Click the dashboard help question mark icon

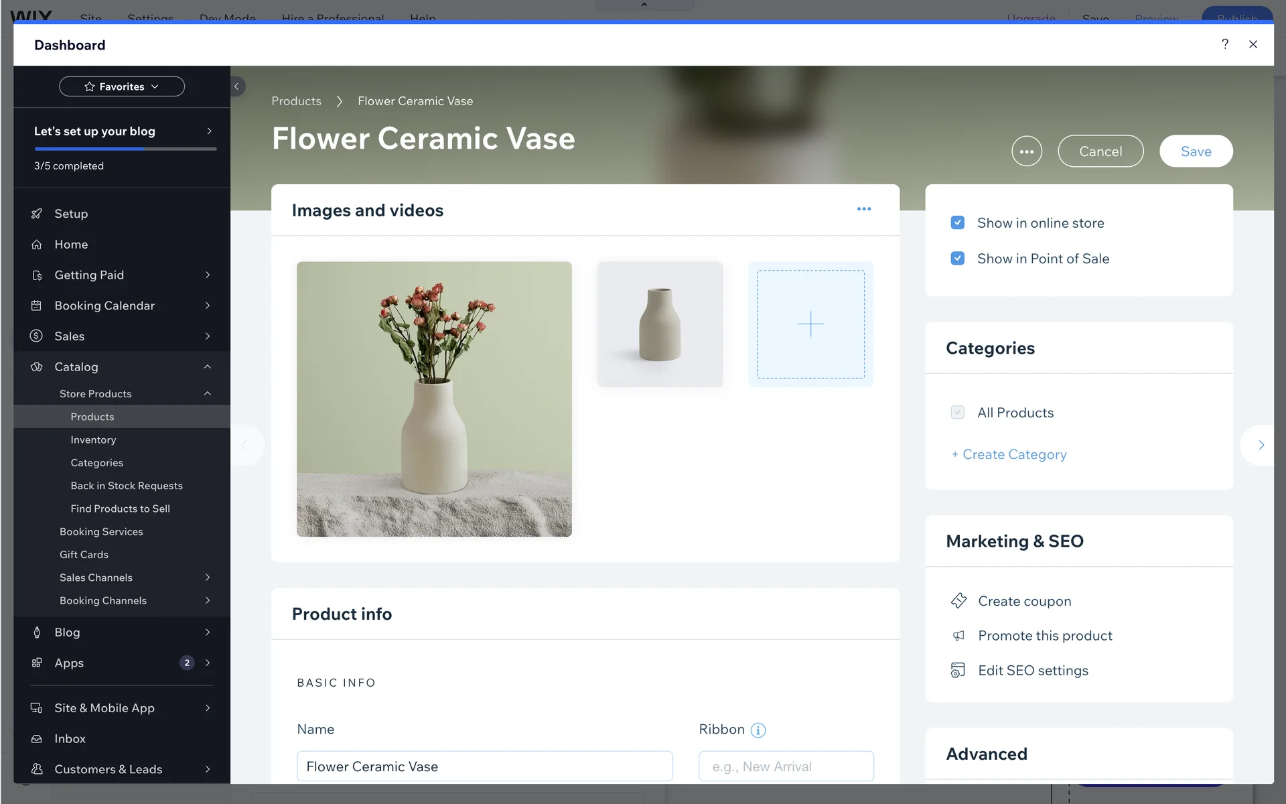coord(1224,44)
